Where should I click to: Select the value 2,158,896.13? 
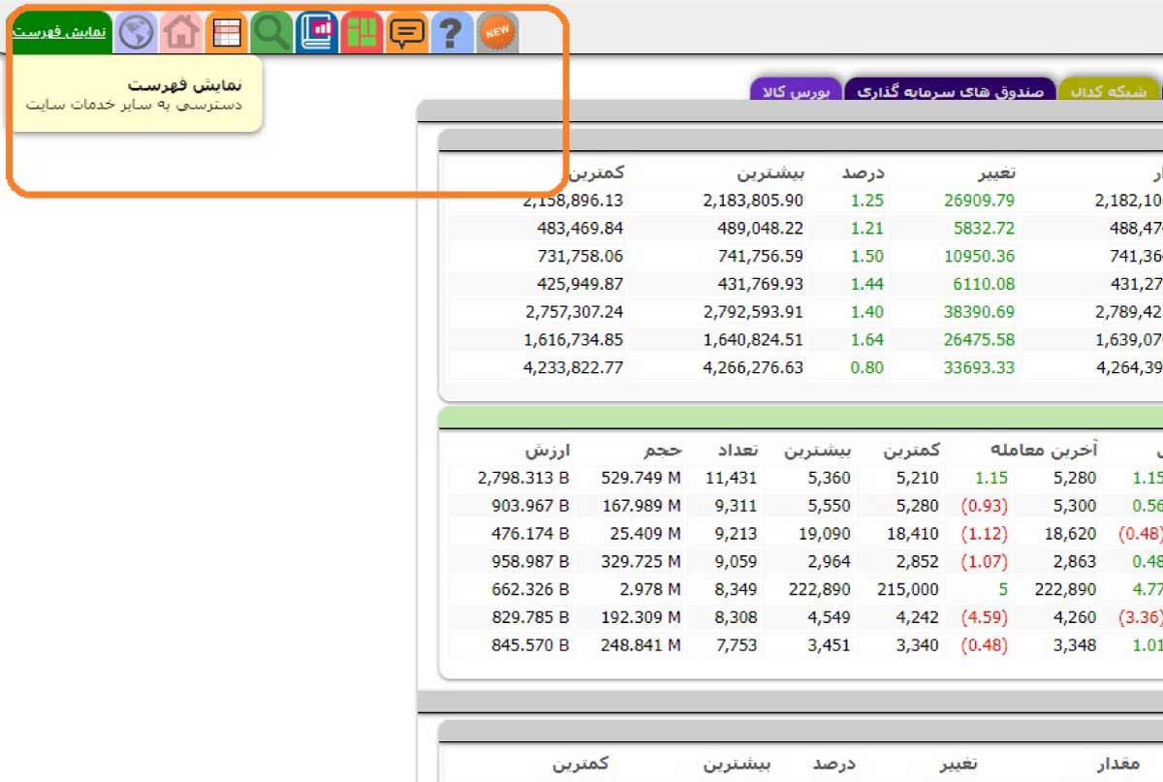(573, 202)
